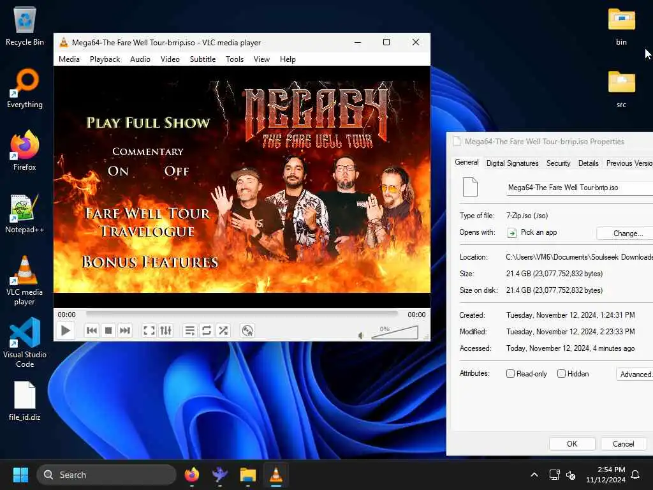653x490 pixels.
Task: Toggle the VLC playlist view
Action: (x=189, y=331)
